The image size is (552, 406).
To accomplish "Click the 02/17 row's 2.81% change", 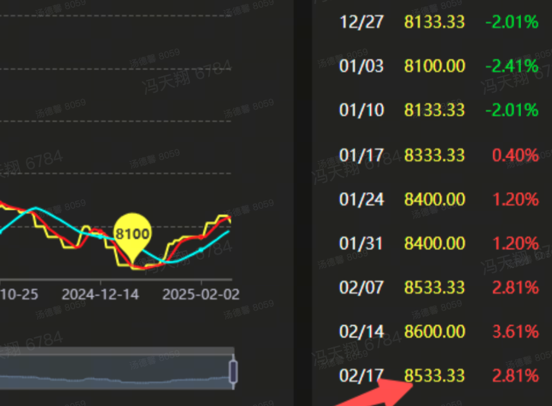I will 515,375.
